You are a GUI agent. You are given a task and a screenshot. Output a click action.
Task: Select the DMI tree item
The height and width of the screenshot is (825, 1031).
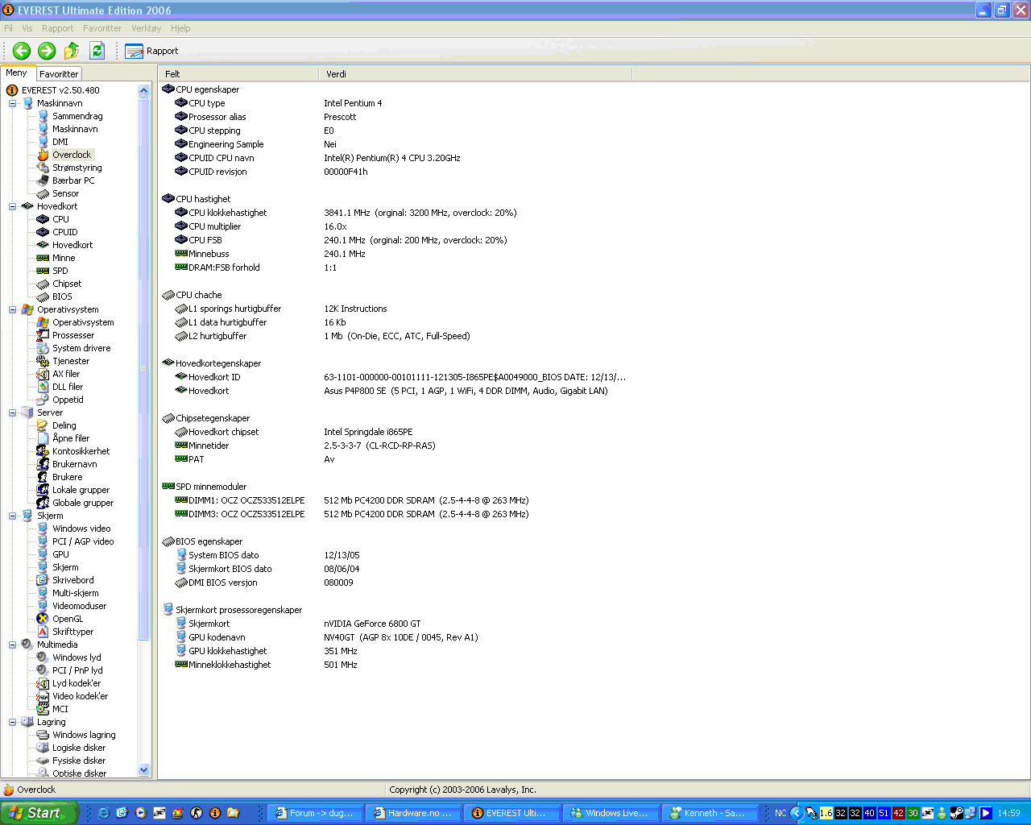pyautogui.click(x=60, y=142)
